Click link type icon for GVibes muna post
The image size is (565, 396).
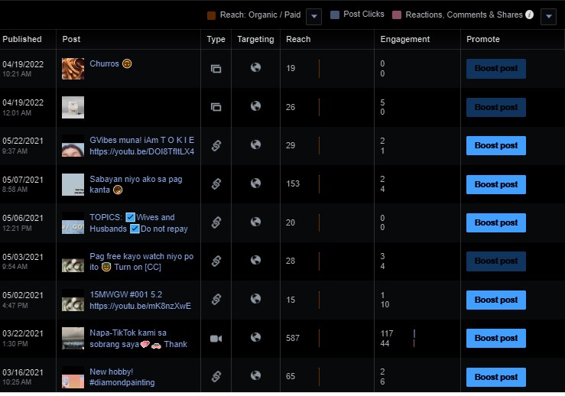[x=216, y=145]
